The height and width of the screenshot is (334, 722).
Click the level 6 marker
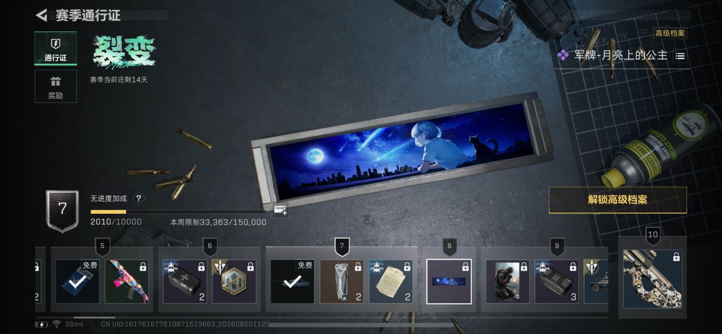click(210, 246)
